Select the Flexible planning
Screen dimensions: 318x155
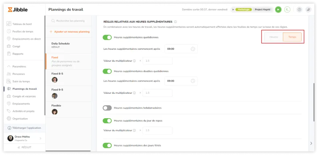(x=69, y=109)
